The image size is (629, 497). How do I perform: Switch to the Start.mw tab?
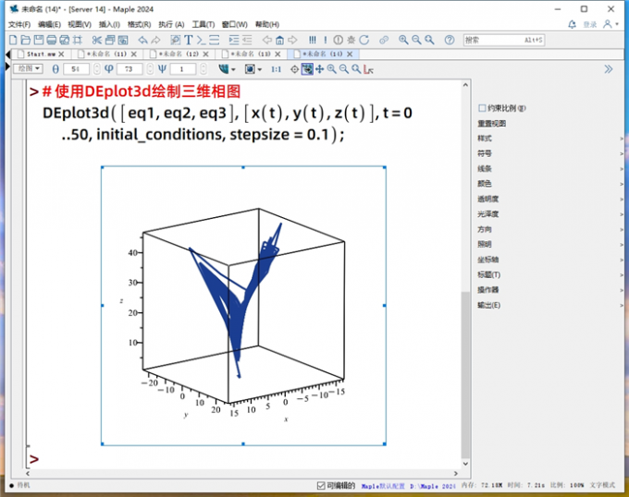pyautogui.click(x=41, y=55)
